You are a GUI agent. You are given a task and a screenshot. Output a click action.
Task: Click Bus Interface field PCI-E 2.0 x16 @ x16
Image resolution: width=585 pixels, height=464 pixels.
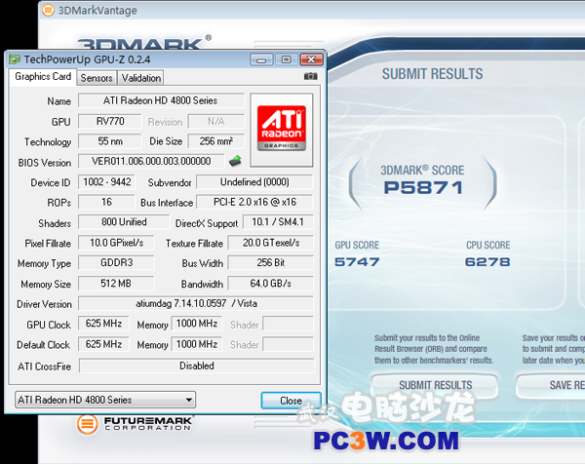click(254, 202)
